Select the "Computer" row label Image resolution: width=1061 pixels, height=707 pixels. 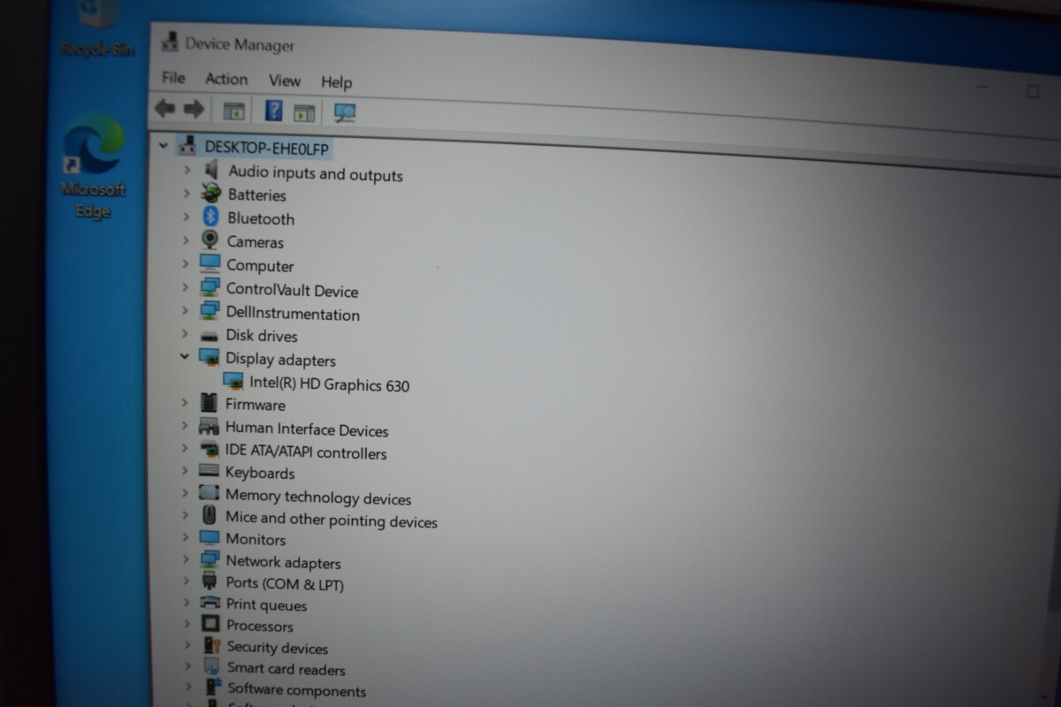[x=260, y=265]
